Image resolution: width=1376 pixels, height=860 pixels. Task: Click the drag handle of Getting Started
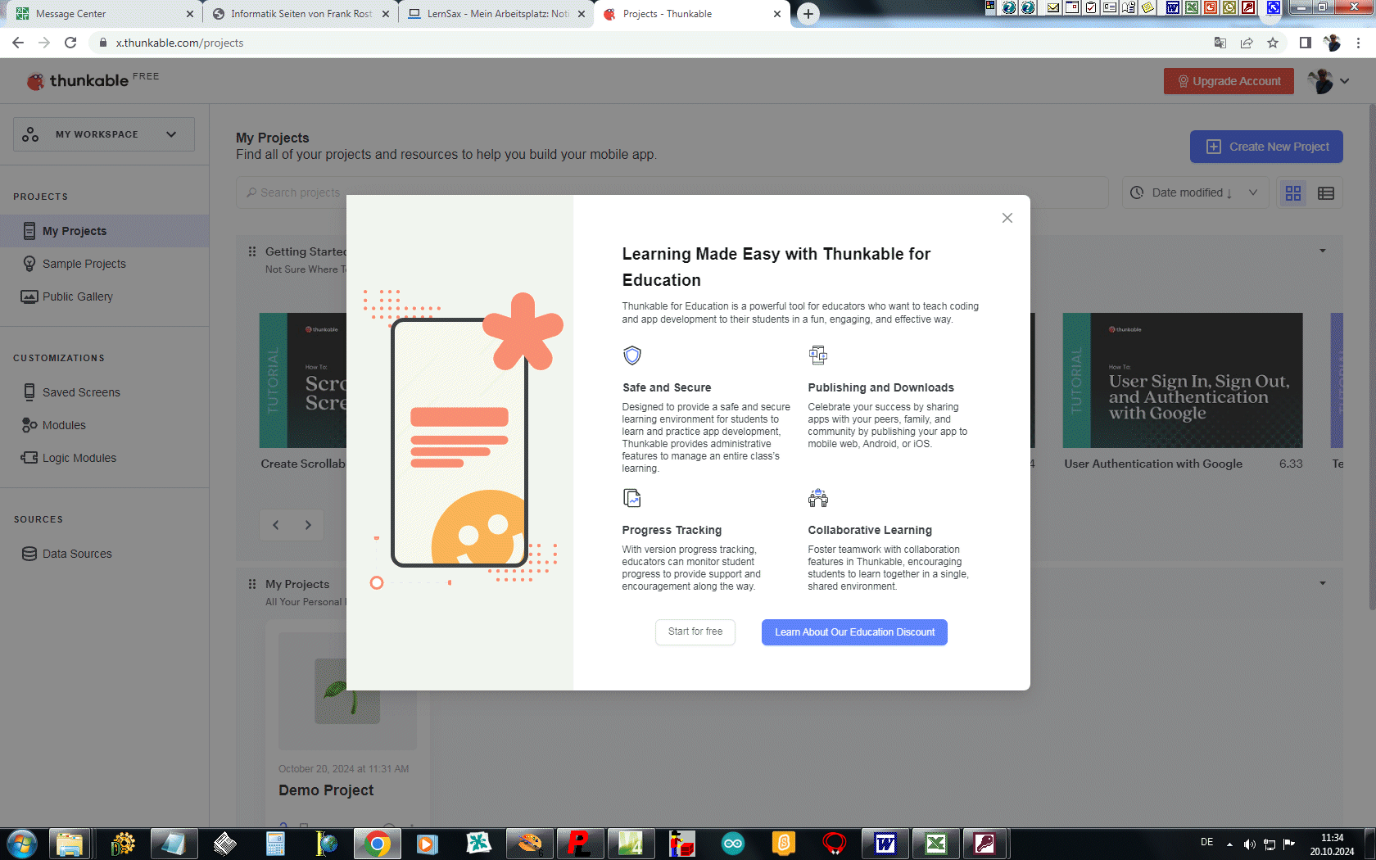252,251
